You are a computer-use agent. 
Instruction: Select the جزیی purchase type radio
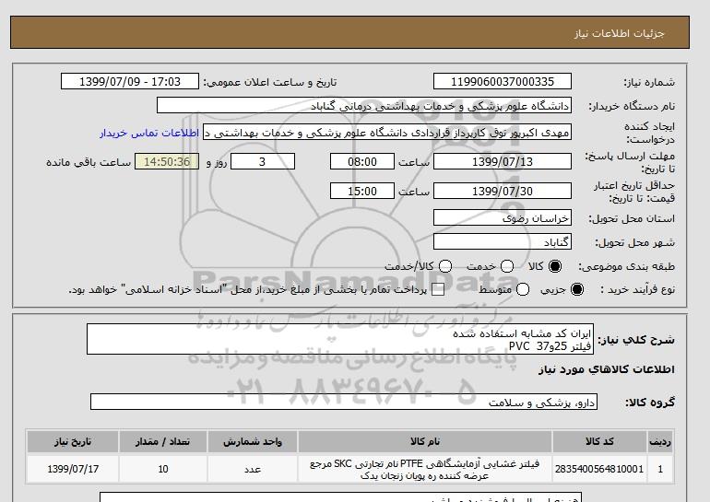point(577,289)
